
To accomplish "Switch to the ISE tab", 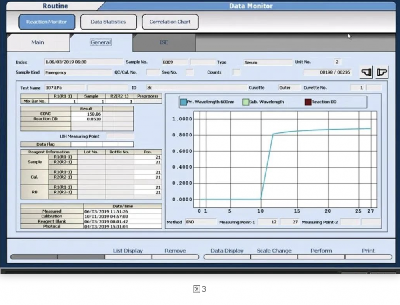I will [164, 42].
